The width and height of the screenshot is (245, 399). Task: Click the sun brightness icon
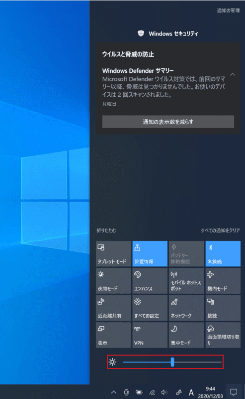tap(112, 362)
